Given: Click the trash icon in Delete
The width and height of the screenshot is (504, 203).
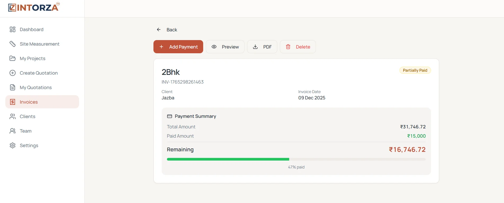Looking at the screenshot, I should 288,47.
